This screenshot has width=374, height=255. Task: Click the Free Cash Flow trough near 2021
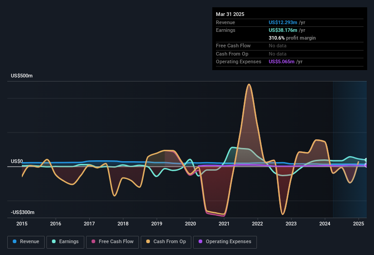224,216
